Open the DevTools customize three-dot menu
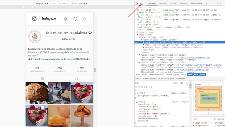Image resolution: width=225 pixels, height=127 pixels. 221,3
